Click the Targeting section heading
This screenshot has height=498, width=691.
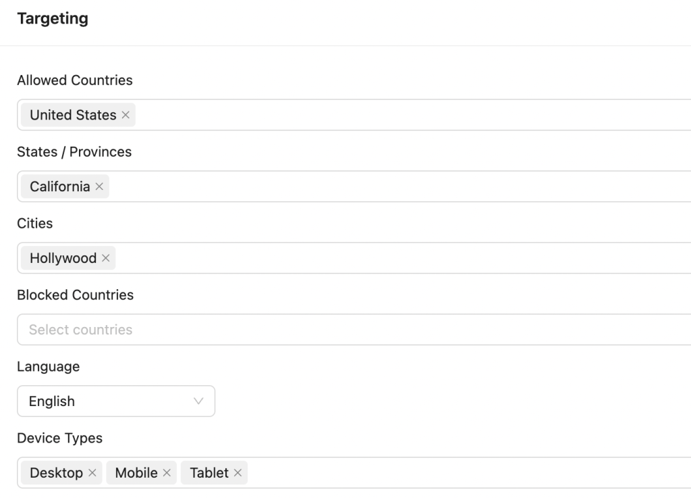pos(53,19)
